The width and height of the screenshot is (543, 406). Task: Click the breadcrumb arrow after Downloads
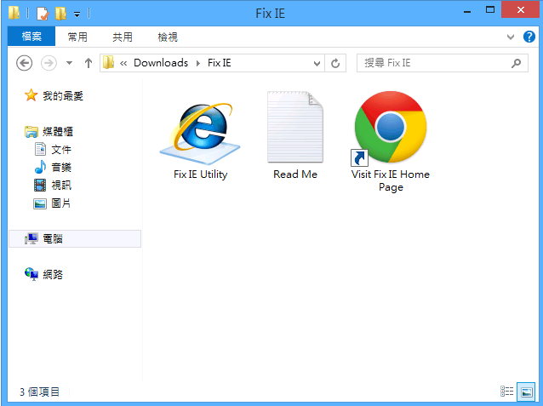[198, 63]
